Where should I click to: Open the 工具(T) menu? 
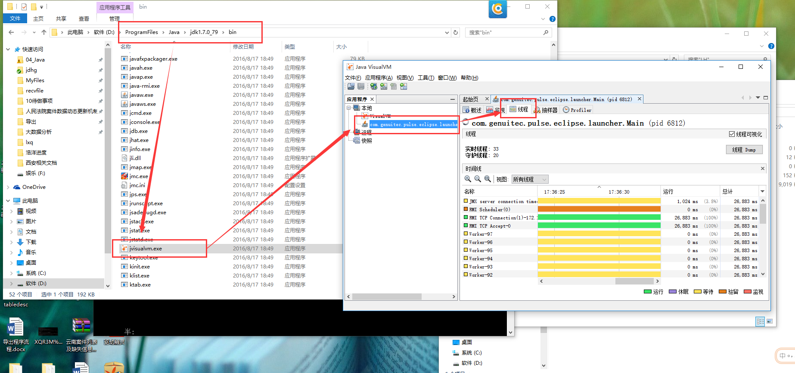tap(425, 78)
